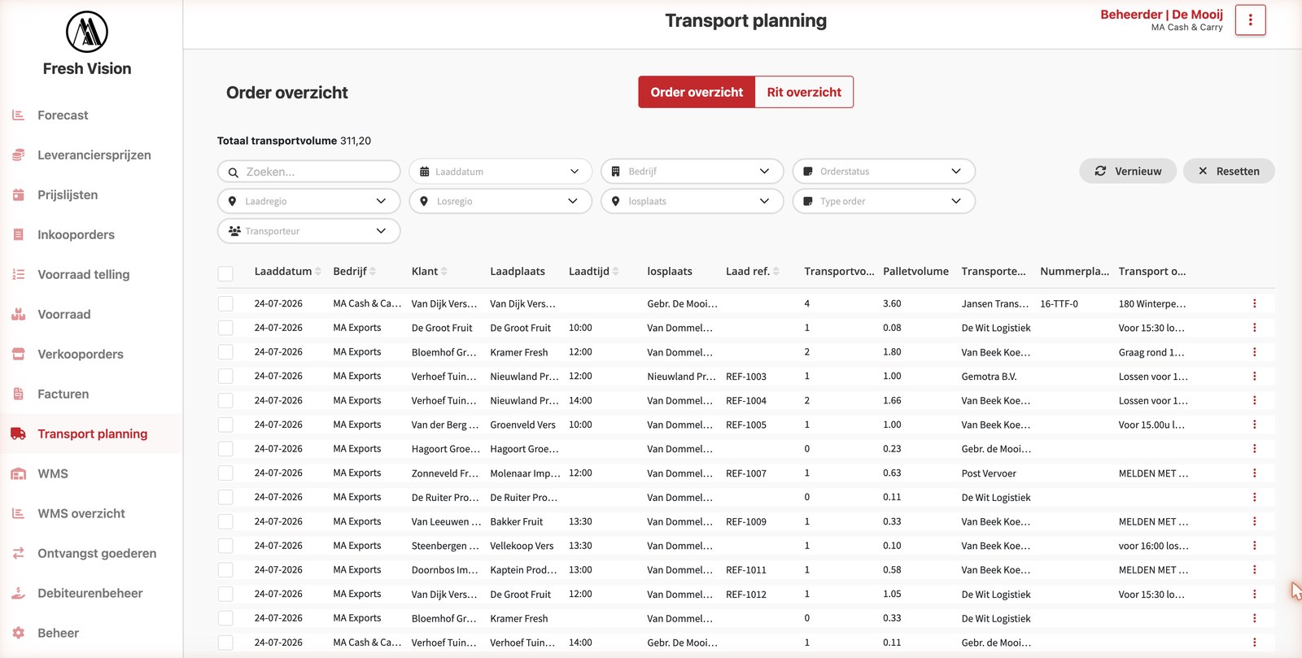Check the REF-1007 row checkbox
Viewport: 1302px width, 658px height.
[225, 473]
